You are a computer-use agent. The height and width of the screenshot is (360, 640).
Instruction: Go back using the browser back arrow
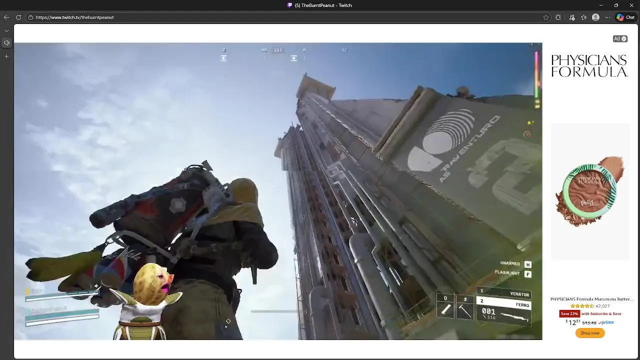click(6, 17)
